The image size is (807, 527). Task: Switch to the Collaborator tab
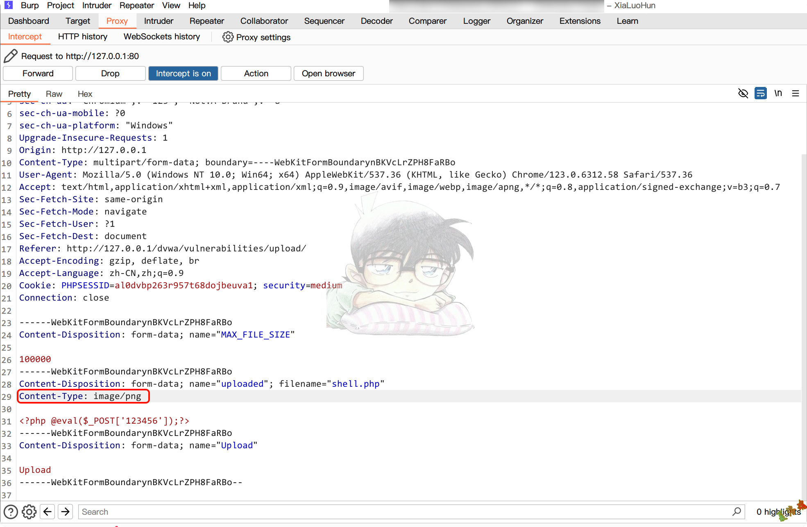click(x=264, y=21)
